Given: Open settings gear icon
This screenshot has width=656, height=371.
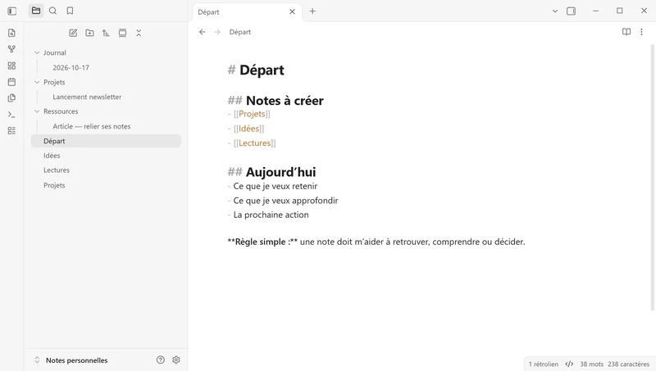Looking at the screenshot, I should (176, 360).
